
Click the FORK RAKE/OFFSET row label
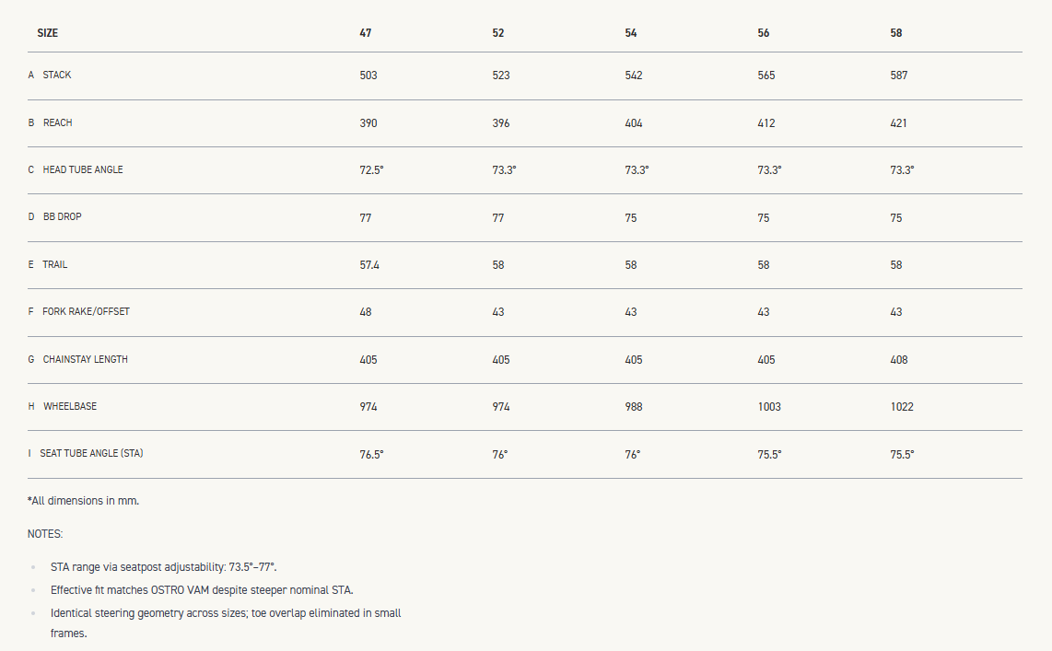pyautogui.click(x=86, y=312)
